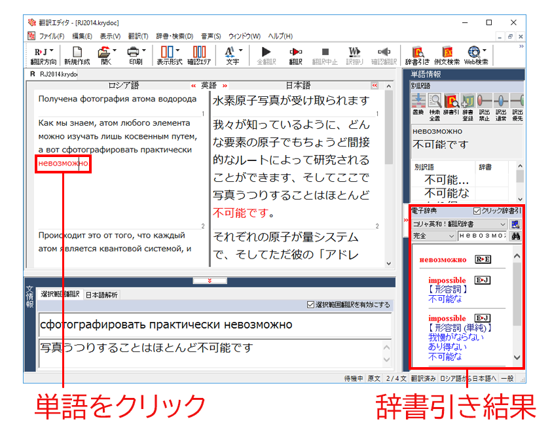
Task: Click the あり得ない dictionary link
Action: point(447,347)
